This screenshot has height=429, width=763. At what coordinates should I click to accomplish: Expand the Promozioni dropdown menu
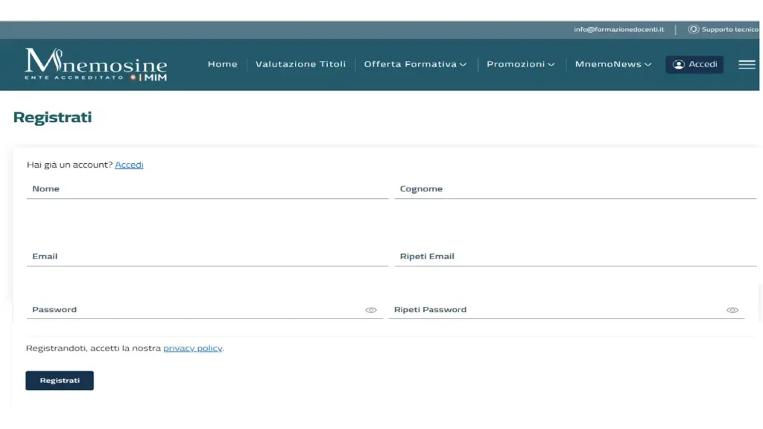[x=521, y=64]
